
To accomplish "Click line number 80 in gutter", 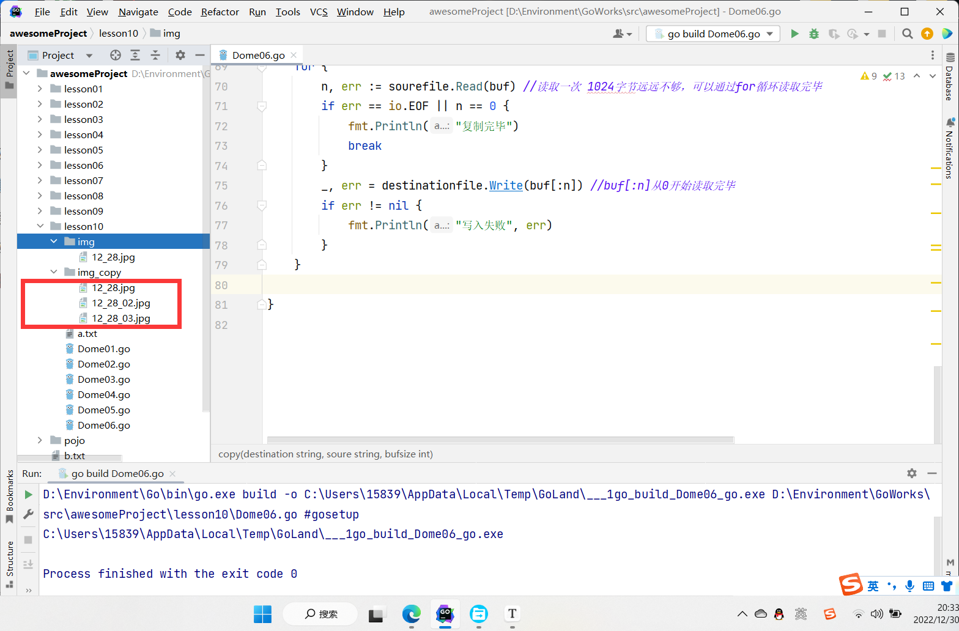I will point(221,286).
